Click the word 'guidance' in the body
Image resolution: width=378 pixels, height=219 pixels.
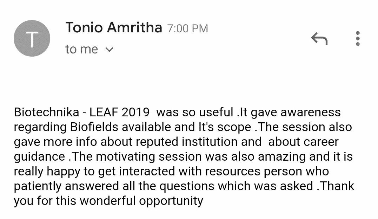(x=39, y=157)
